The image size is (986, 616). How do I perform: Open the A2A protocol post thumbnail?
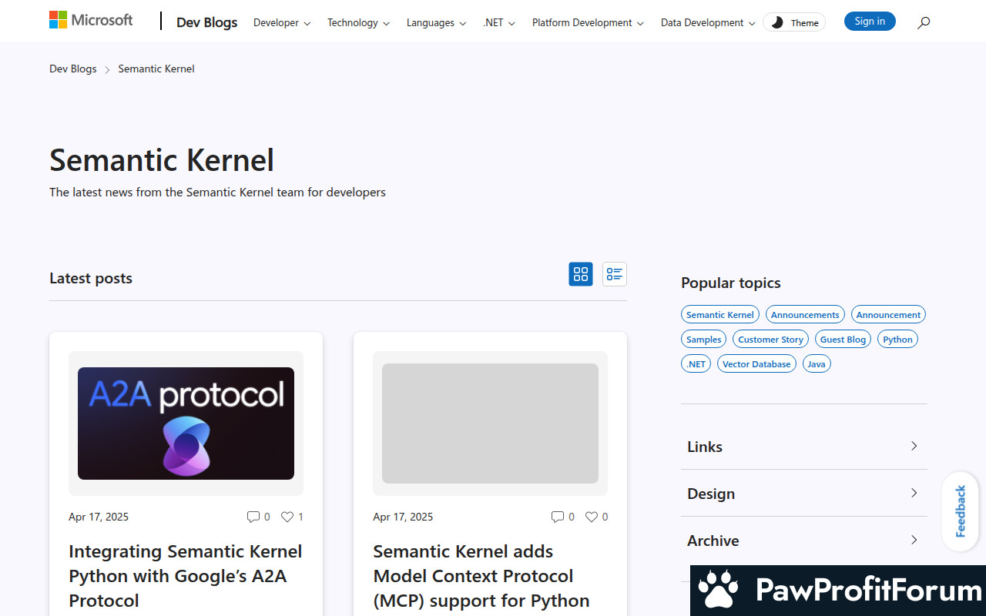(x=186, y=423)
